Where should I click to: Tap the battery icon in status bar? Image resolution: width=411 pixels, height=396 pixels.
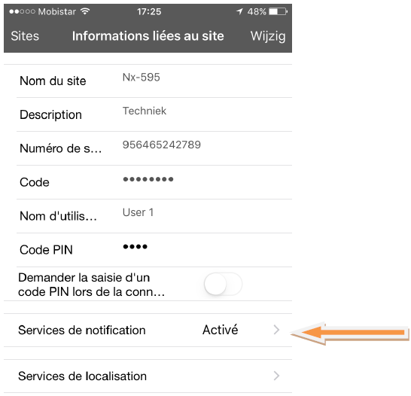click(x=279, y=11)
